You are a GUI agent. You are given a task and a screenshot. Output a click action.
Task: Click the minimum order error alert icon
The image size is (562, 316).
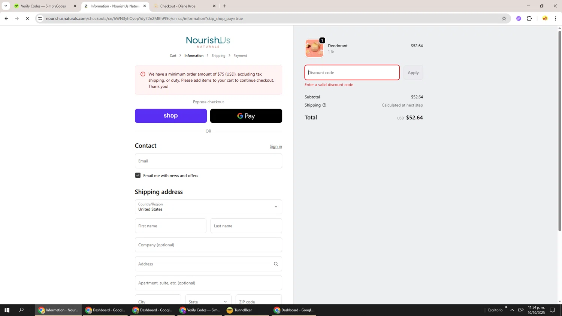[143, 74]
